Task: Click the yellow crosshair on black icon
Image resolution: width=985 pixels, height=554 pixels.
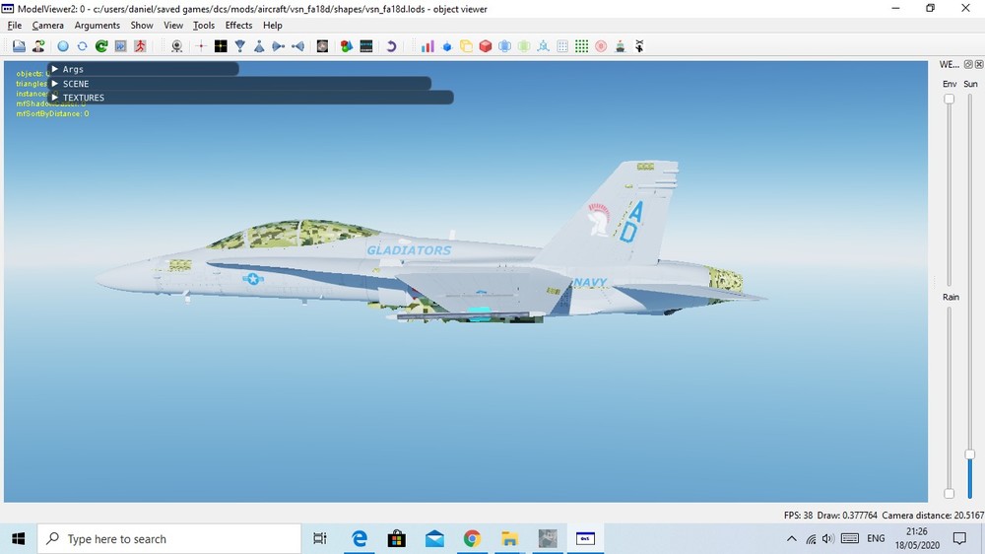Action: (x=221, y=46)
